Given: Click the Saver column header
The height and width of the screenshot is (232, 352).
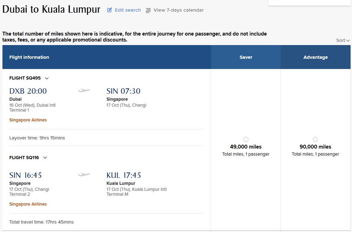Looking at the screenshot, I should coord(246,57).
